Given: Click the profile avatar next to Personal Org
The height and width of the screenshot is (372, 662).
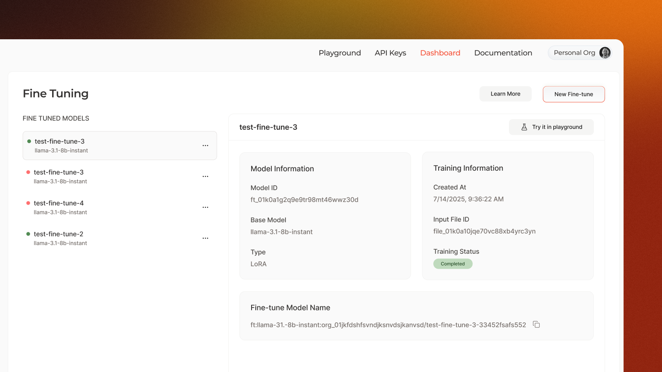Looking at the screenshot, I should click(x=604, y=53).
